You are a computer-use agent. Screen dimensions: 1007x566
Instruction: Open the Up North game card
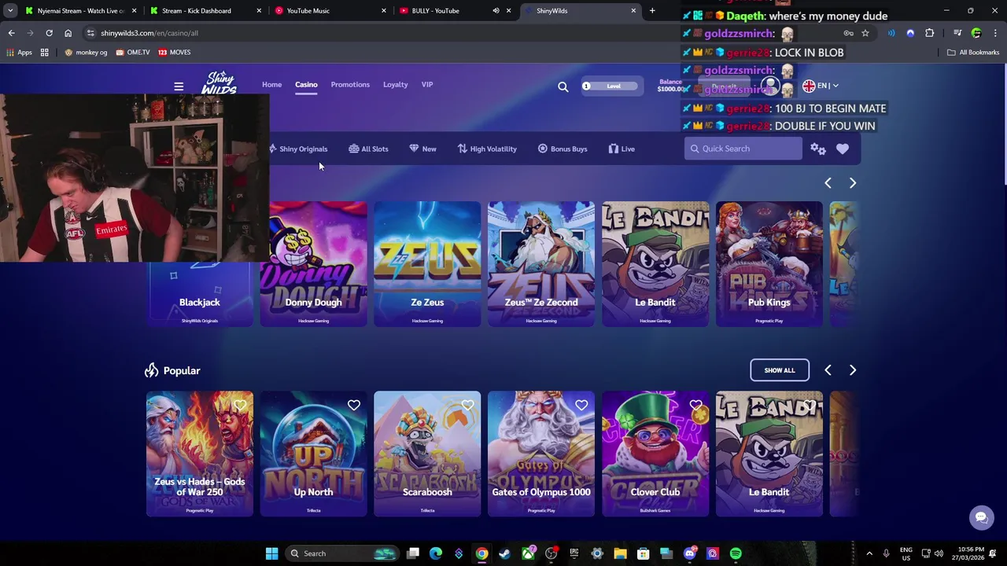313,454
